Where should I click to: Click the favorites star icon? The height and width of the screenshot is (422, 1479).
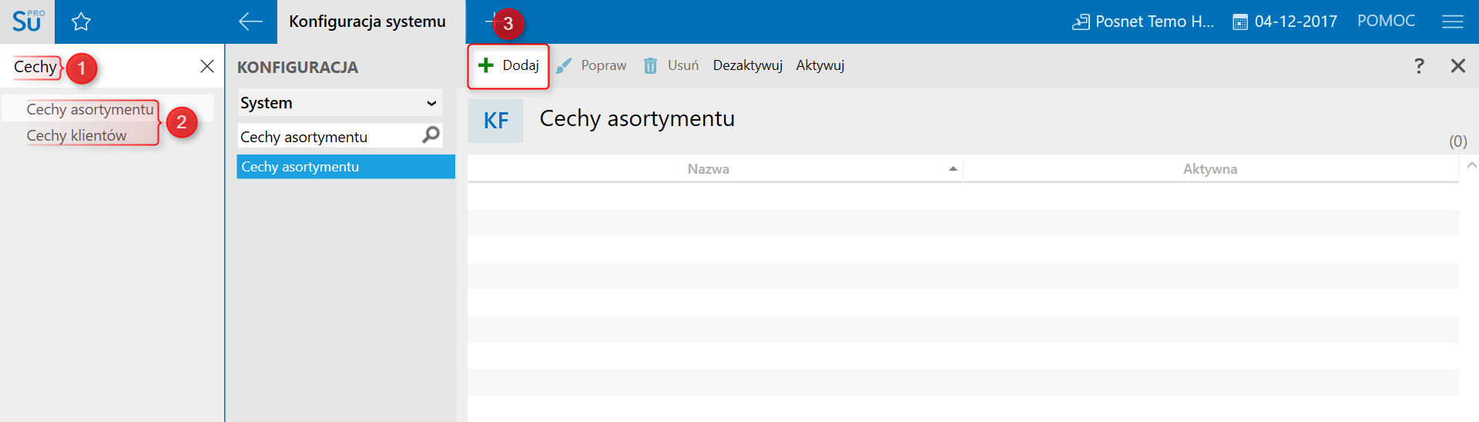[81, 22]
